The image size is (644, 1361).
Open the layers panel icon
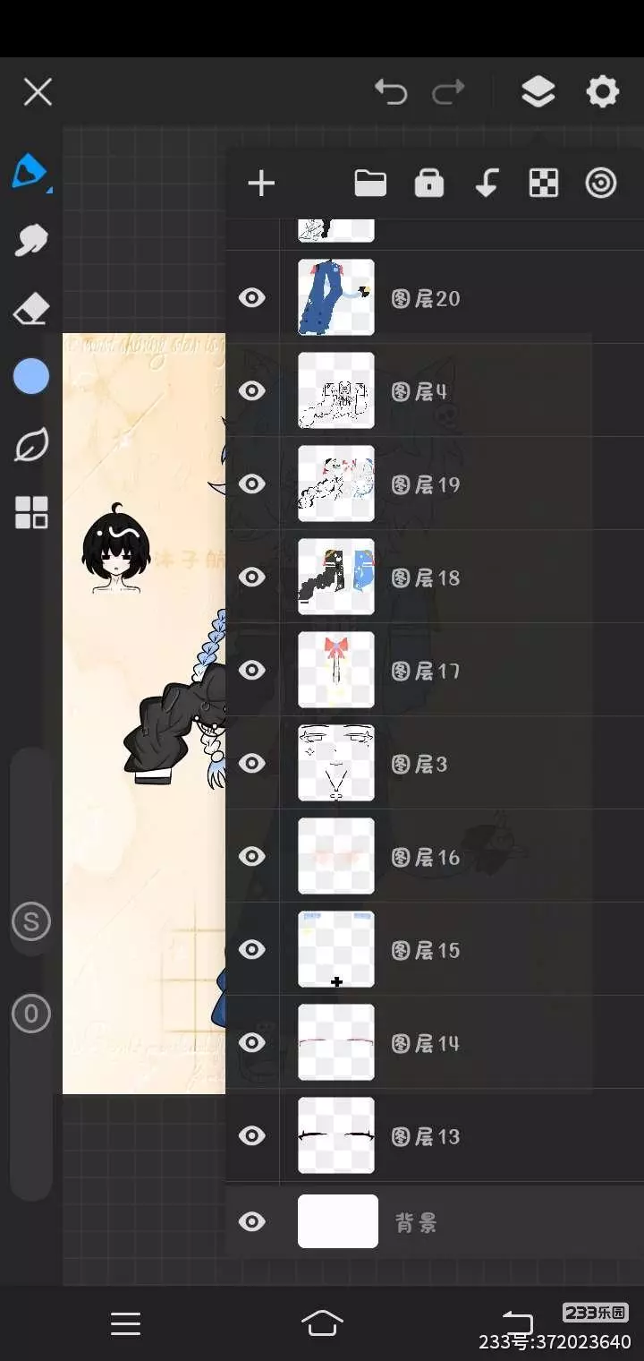coord(538,91)
